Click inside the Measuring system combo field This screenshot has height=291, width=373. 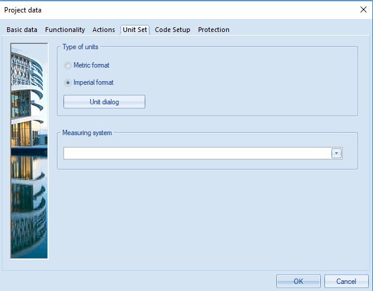point(196,154)
